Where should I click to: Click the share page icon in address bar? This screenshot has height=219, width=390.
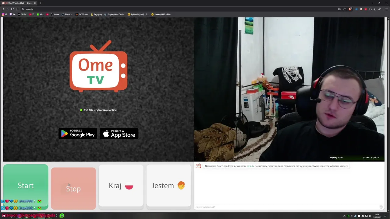point(344,9)
